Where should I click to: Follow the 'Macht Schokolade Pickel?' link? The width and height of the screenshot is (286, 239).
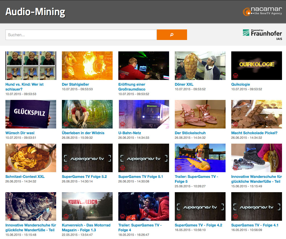[254, 133]
